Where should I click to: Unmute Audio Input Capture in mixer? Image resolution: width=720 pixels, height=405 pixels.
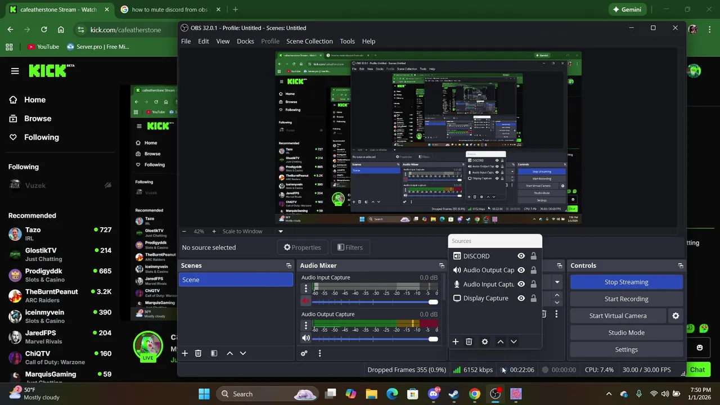[x=306, y=301]
